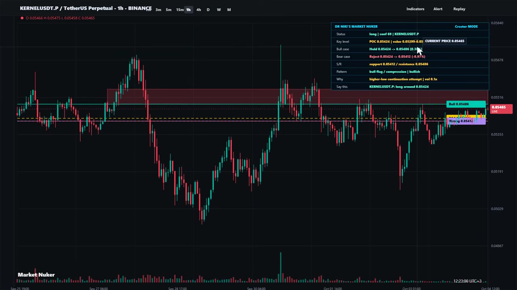Click the 0.04867 price axis label

pyautogui.click(x=497, y=246)
